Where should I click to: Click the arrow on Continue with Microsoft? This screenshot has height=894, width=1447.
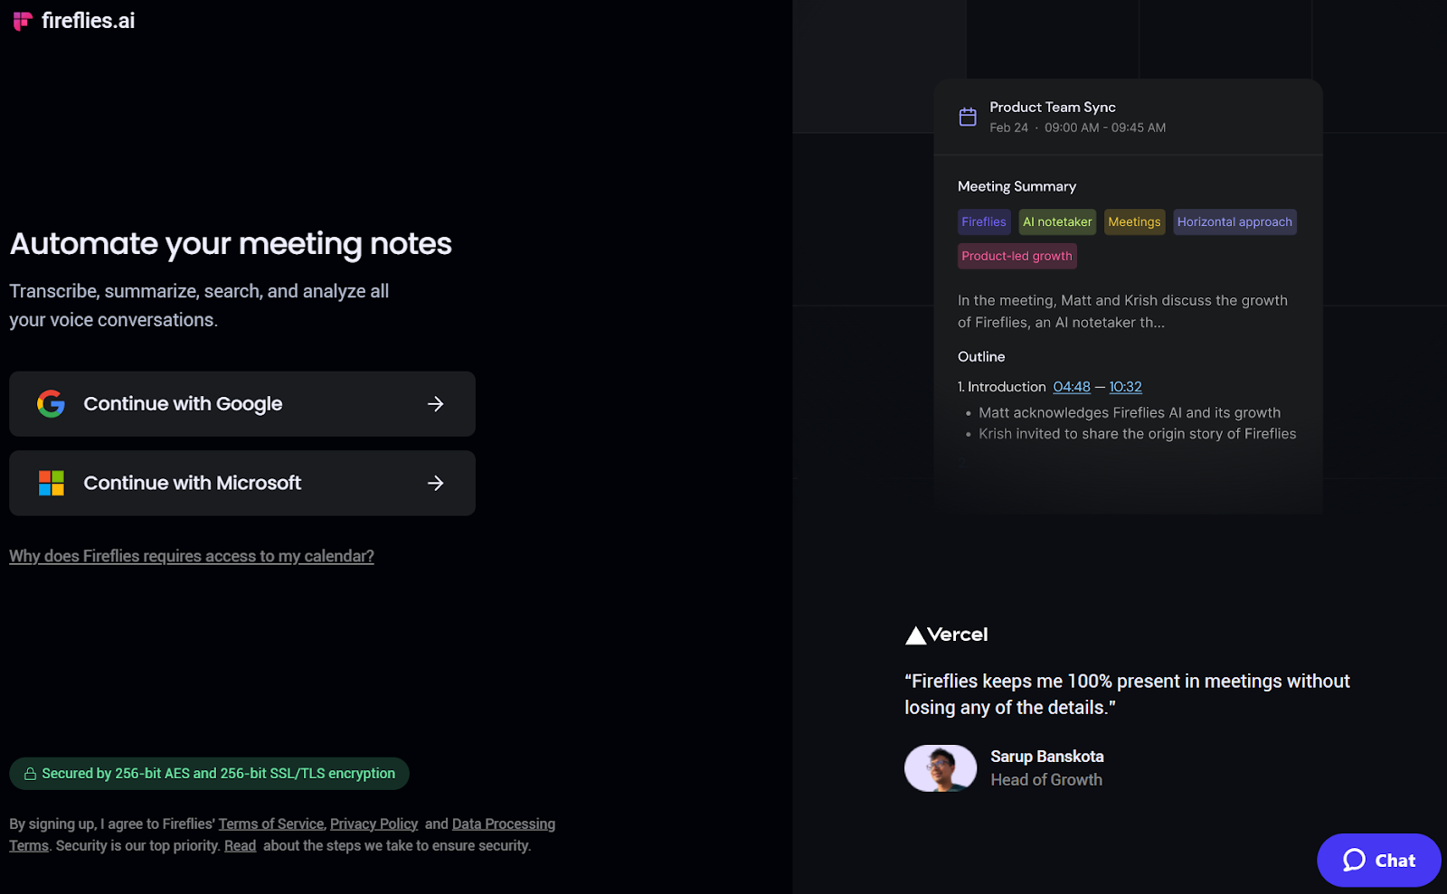436,484
